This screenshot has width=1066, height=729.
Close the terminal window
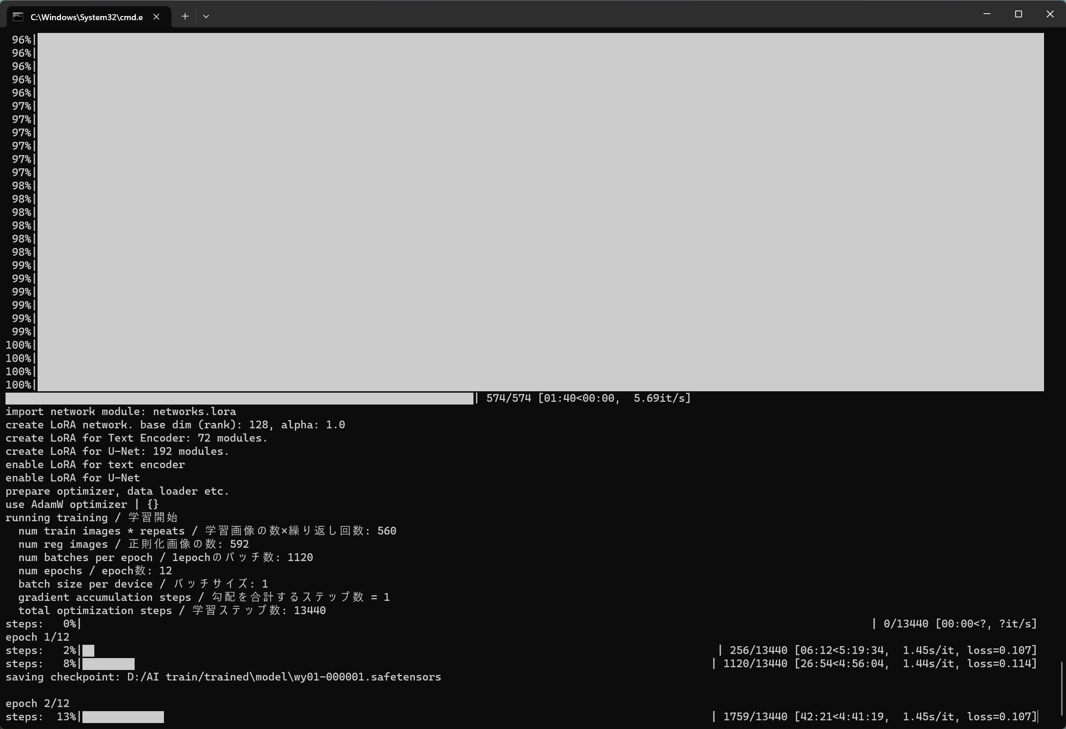coord(1050,14)
